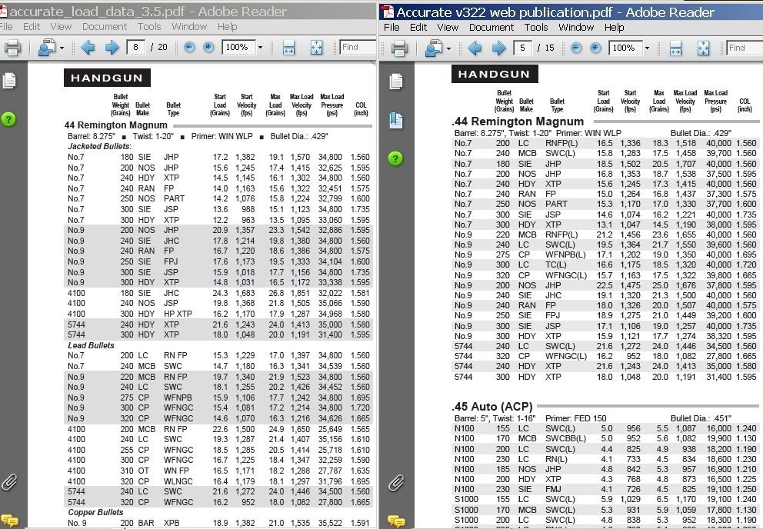Open Help menu in right window
The image size is (763, 529).
tap(614, 27)
